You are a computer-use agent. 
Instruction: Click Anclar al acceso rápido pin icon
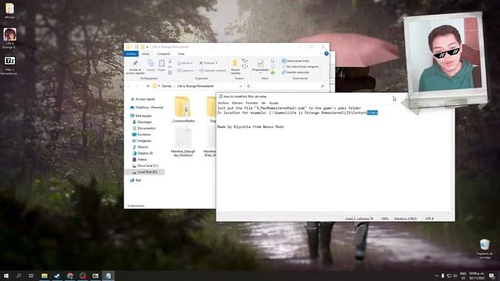(x=135, y=63)
